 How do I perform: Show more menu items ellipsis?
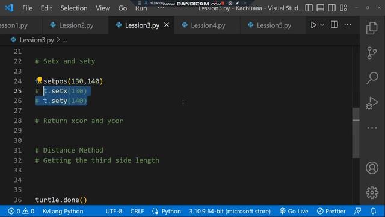pos(161,8)
